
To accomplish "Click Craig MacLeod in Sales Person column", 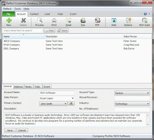I will 131,45.
